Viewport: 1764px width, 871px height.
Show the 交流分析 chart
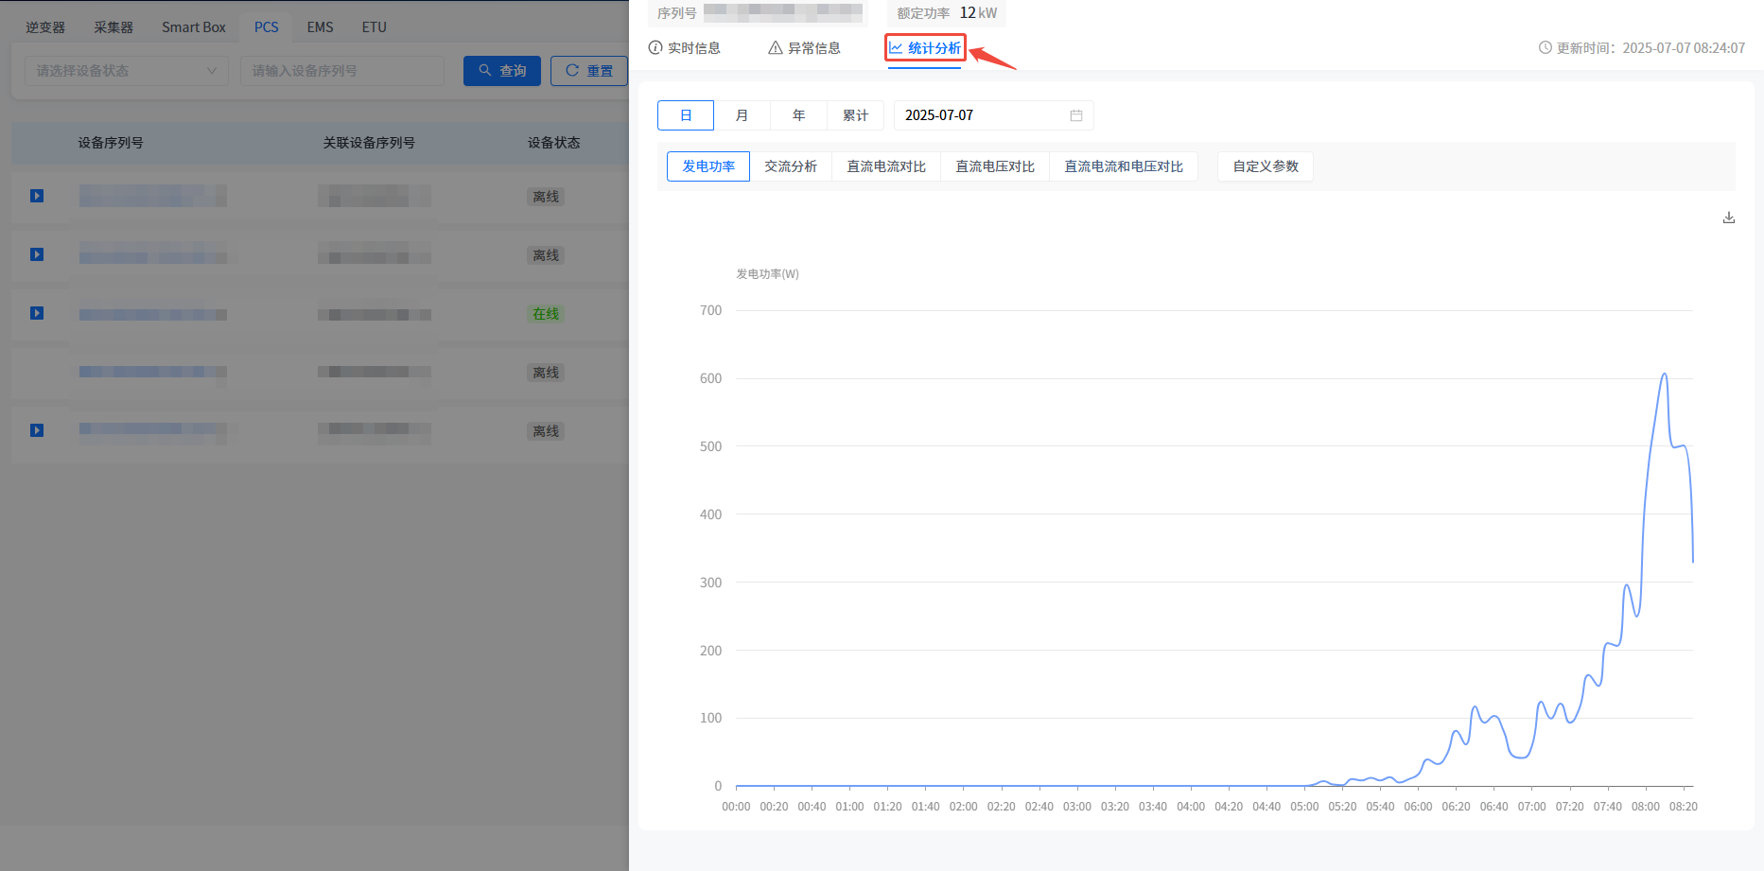pyautogui.click(x=791, y=166)
